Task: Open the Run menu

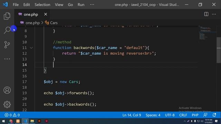Action: coord(81,4)
